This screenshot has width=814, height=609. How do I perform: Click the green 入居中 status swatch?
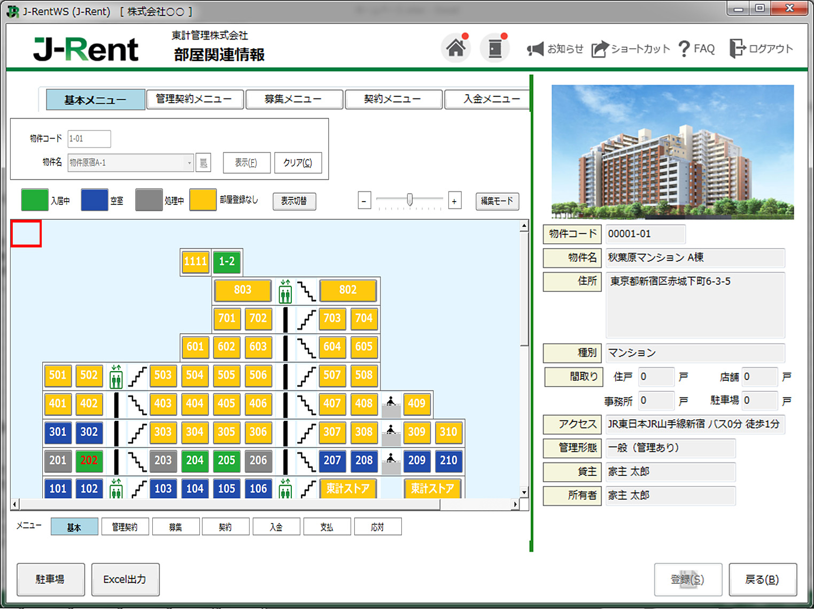[34, 199]
